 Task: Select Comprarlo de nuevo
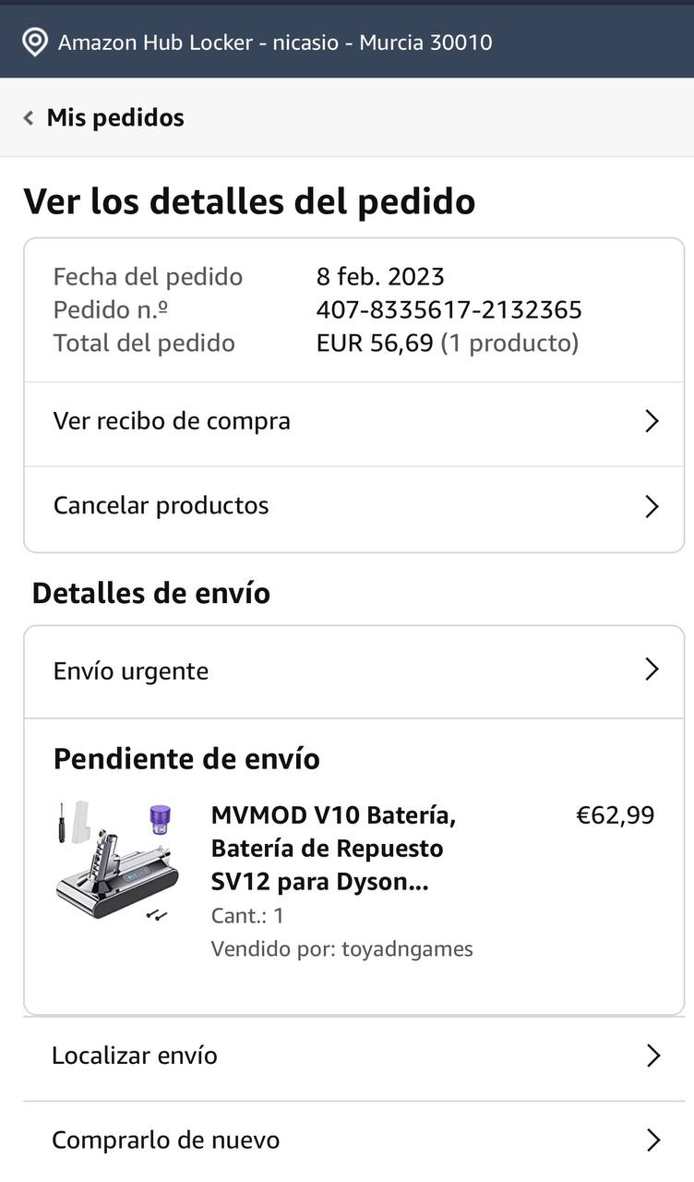tap(165, 1140)
